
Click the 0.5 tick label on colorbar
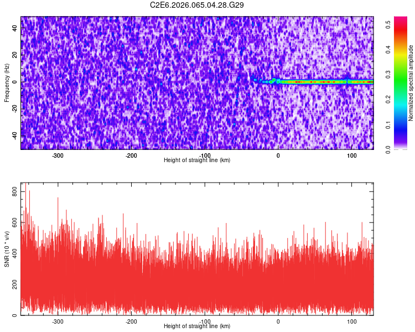pyautogui.click(x=389, y=23)
